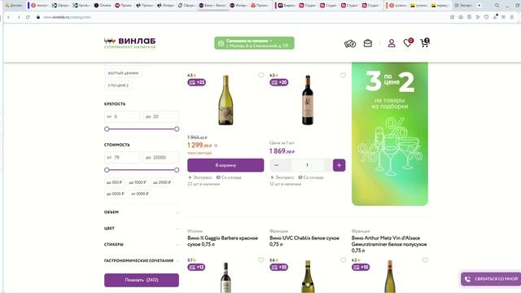The image size is (521, 293).
Task: Click the Стоимость maximum 'до 35000' field
Action: 161,157
